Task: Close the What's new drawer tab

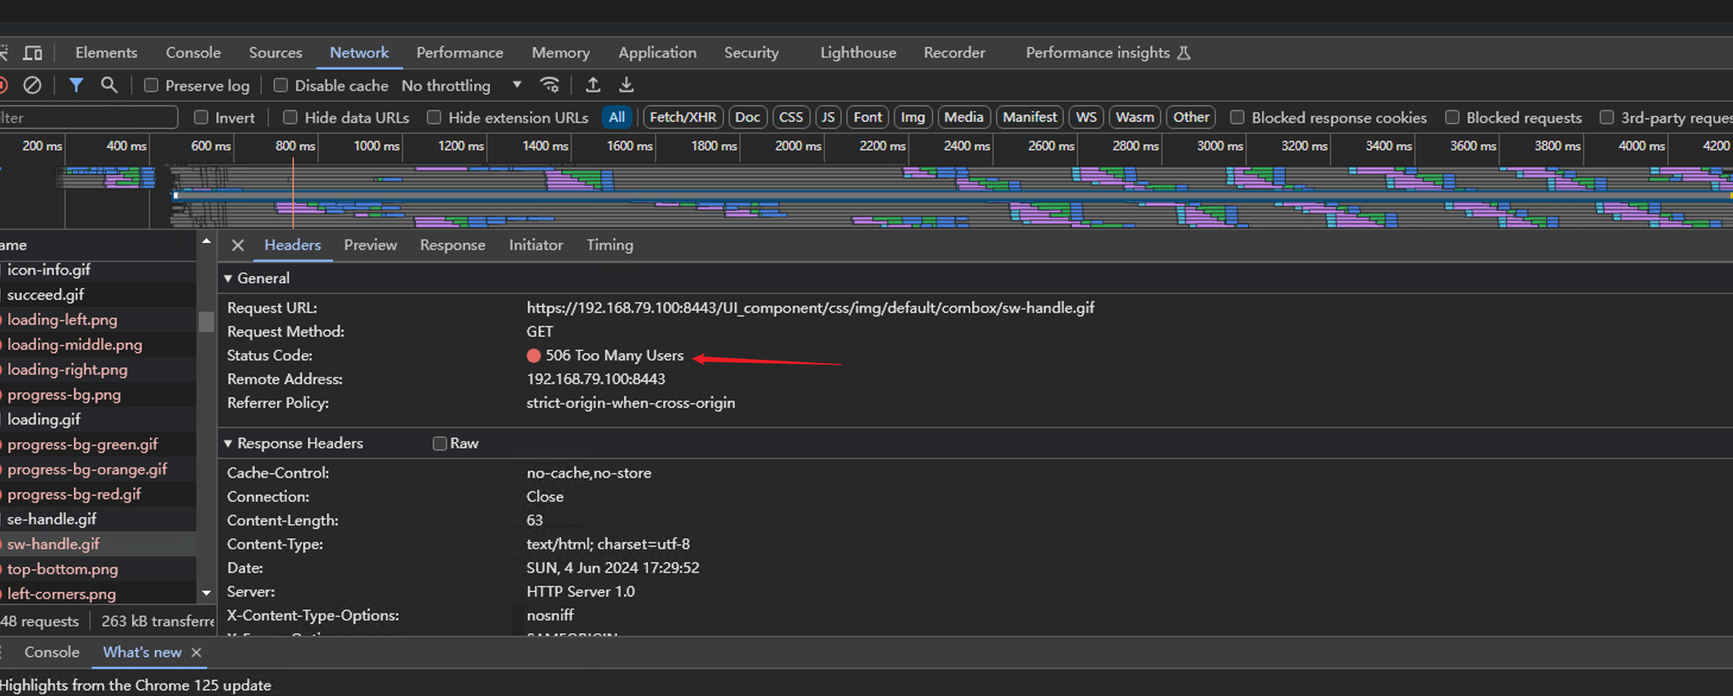Action: pyautogui.click(x=197, y=652)
